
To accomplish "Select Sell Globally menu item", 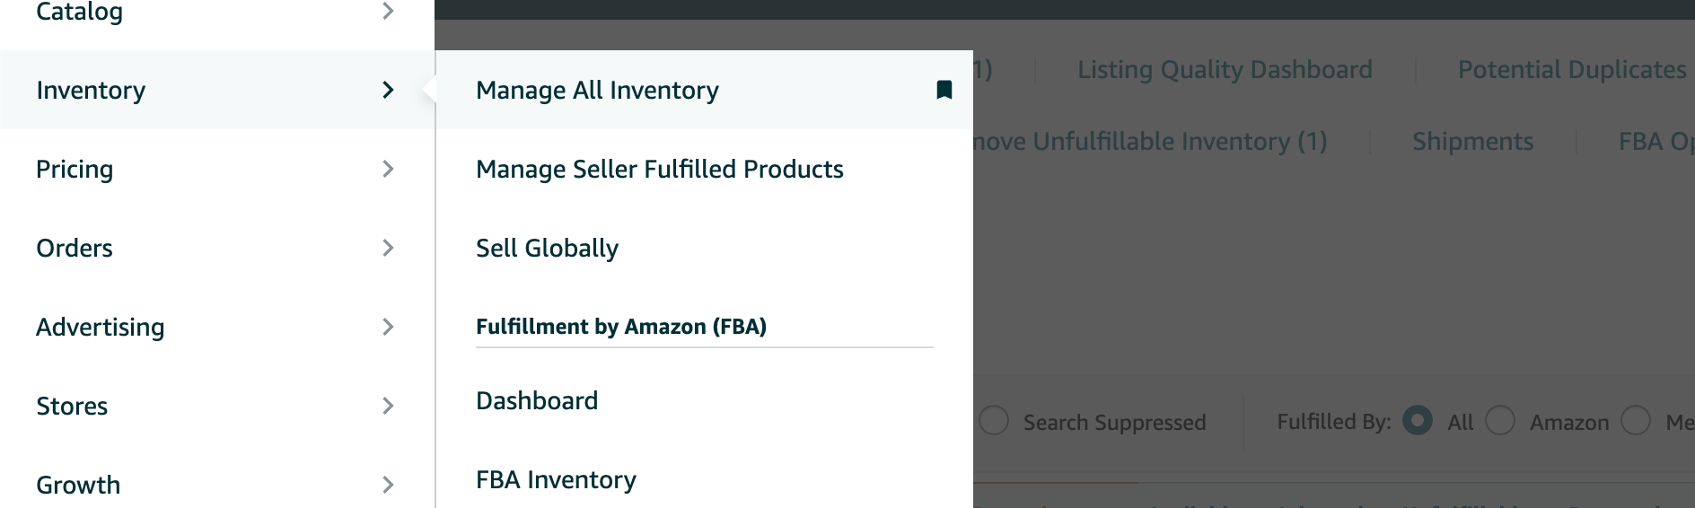I will tap(547, 248).
